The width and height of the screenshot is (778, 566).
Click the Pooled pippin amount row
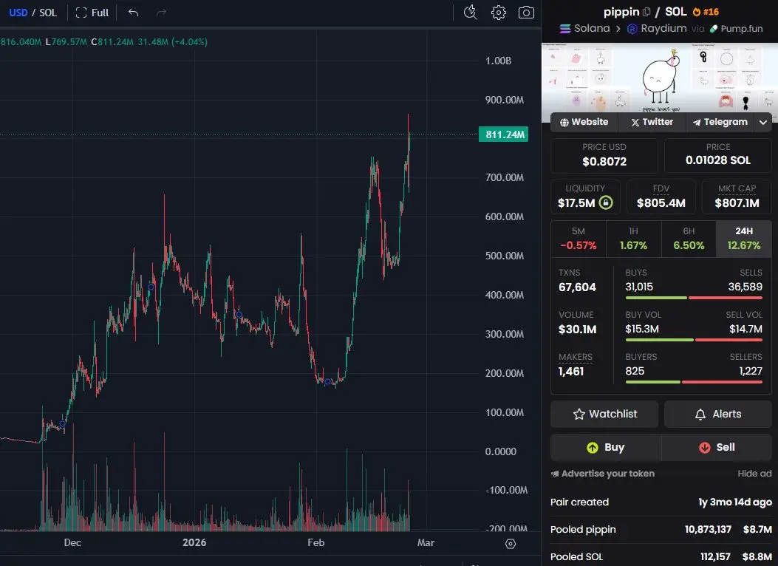661,530
